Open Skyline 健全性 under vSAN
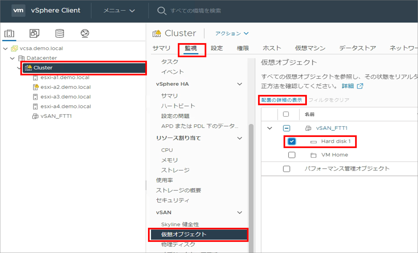The width and height of the screenshot is (418, 253). [x=180, y=224]
